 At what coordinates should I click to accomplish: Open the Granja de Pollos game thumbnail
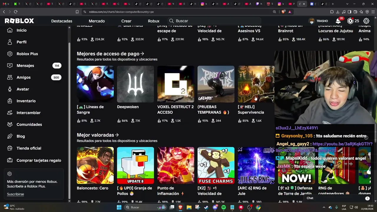[135, 165]
